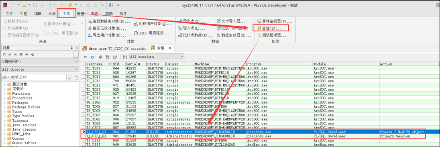
Task: Open the 文件 File menu tab
Action: [x=9, y=14]
